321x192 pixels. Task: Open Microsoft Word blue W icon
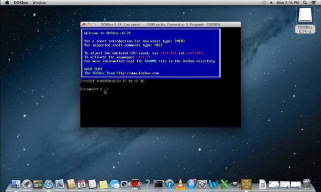pos(213,184)
